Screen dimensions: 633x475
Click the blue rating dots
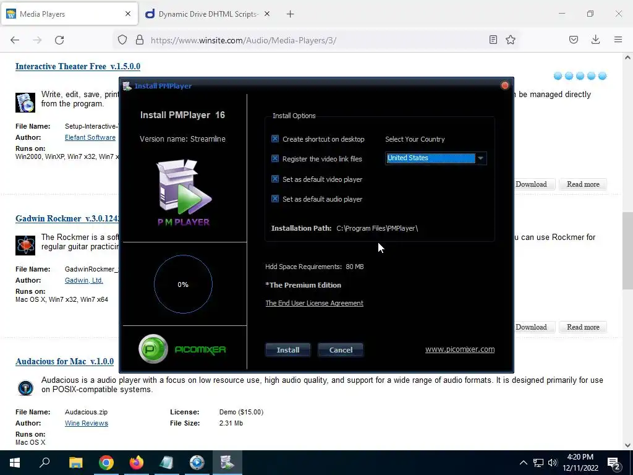[580, 76]
